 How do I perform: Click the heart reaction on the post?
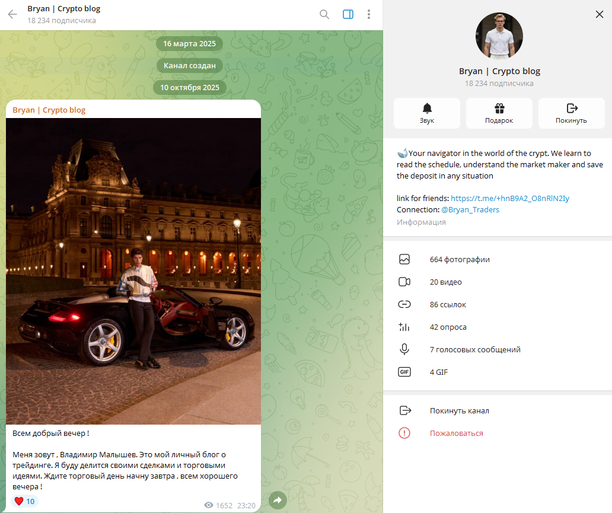click(24, 501)
